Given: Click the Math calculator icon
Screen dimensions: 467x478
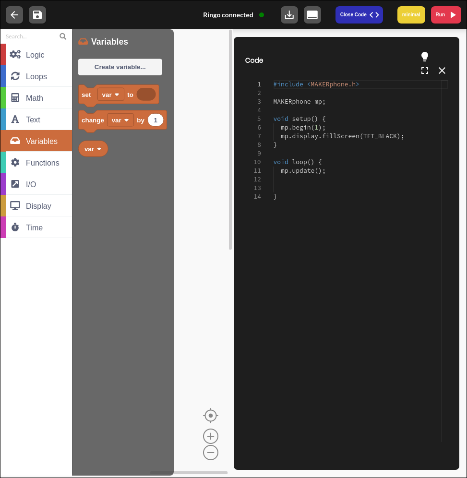Looking at the screenshot, I should coord(15,97).
